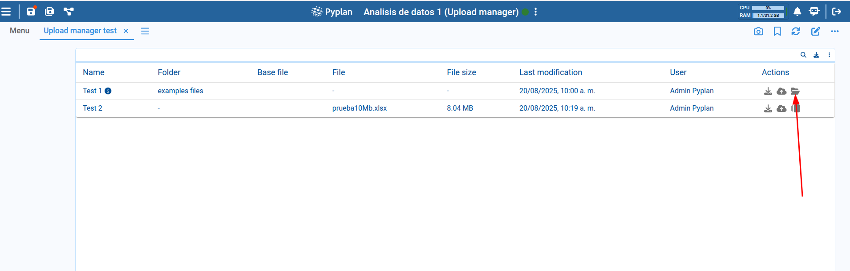850x271 pixels.
Task: Download the file in the Test 1 row
Action: click(768, 91)
